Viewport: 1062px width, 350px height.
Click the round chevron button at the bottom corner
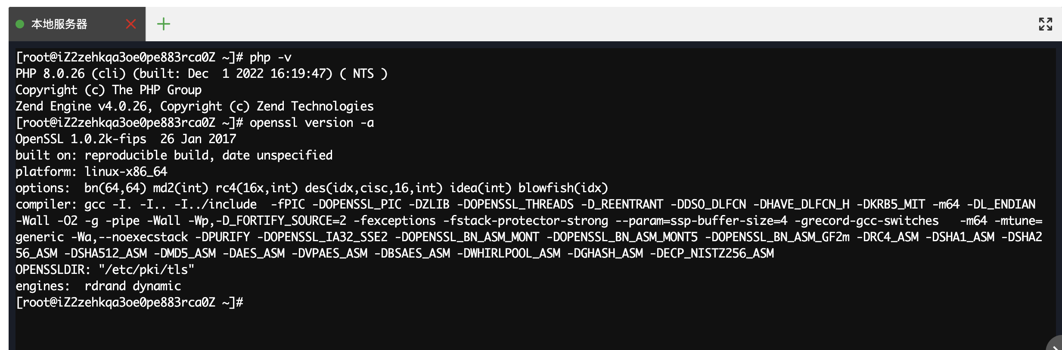coord(1055,344)
